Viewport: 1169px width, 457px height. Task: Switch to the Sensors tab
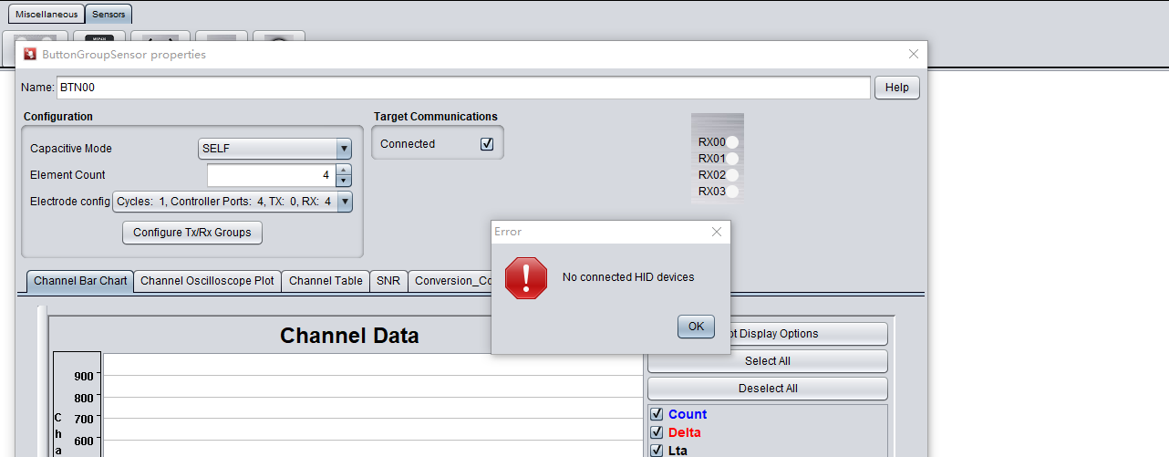pyautogui.click(x=109, y=15)
